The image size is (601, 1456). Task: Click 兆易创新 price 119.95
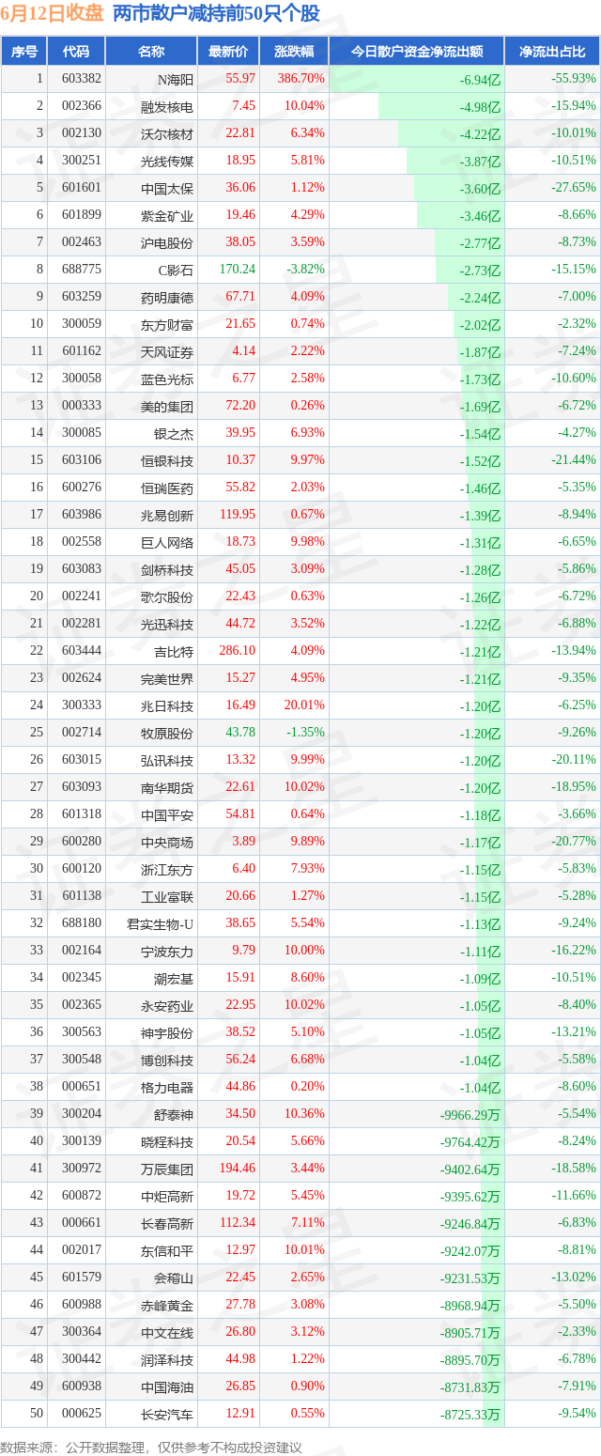click(237, 515)
